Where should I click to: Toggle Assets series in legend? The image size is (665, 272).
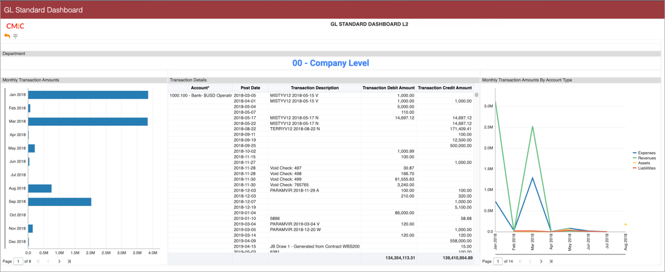tap(641, 163)
